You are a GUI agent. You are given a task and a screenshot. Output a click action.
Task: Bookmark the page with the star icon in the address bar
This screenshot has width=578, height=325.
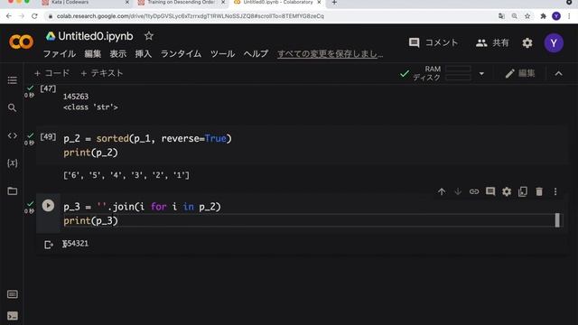click(527, 16)
